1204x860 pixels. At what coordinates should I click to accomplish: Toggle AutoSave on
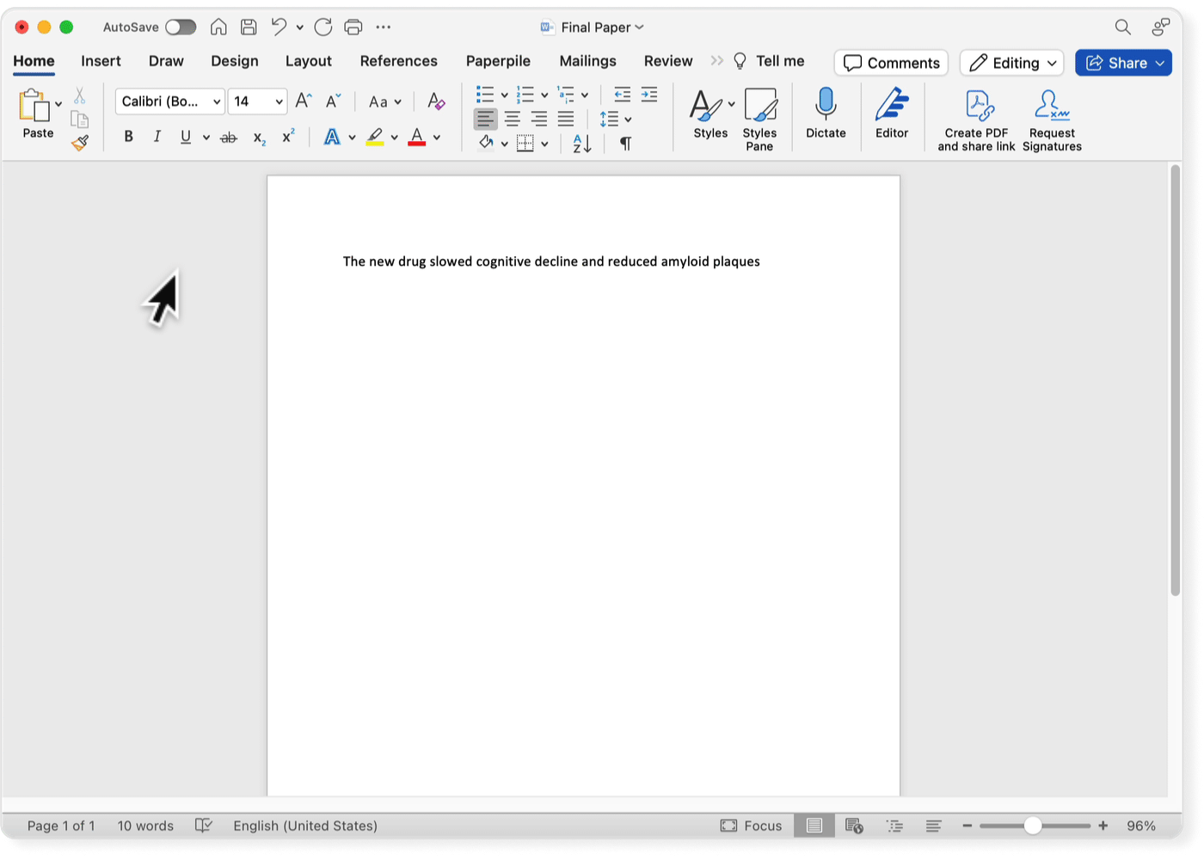pyautogui.click(x=180, y=27)
